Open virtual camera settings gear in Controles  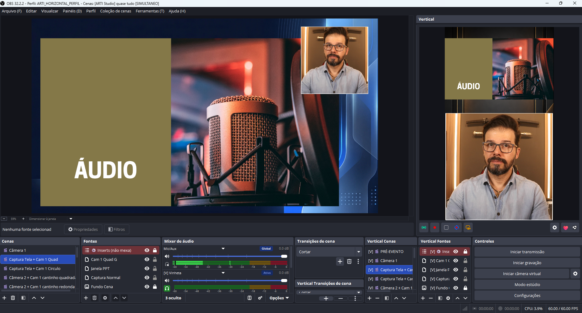click(575, 274)
